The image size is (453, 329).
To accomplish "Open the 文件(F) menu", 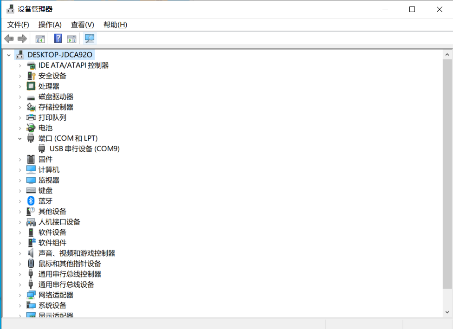I will pyautogui.click(x=18, y=25).
